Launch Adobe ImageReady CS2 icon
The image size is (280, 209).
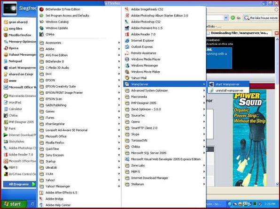(x=127, y=9)
